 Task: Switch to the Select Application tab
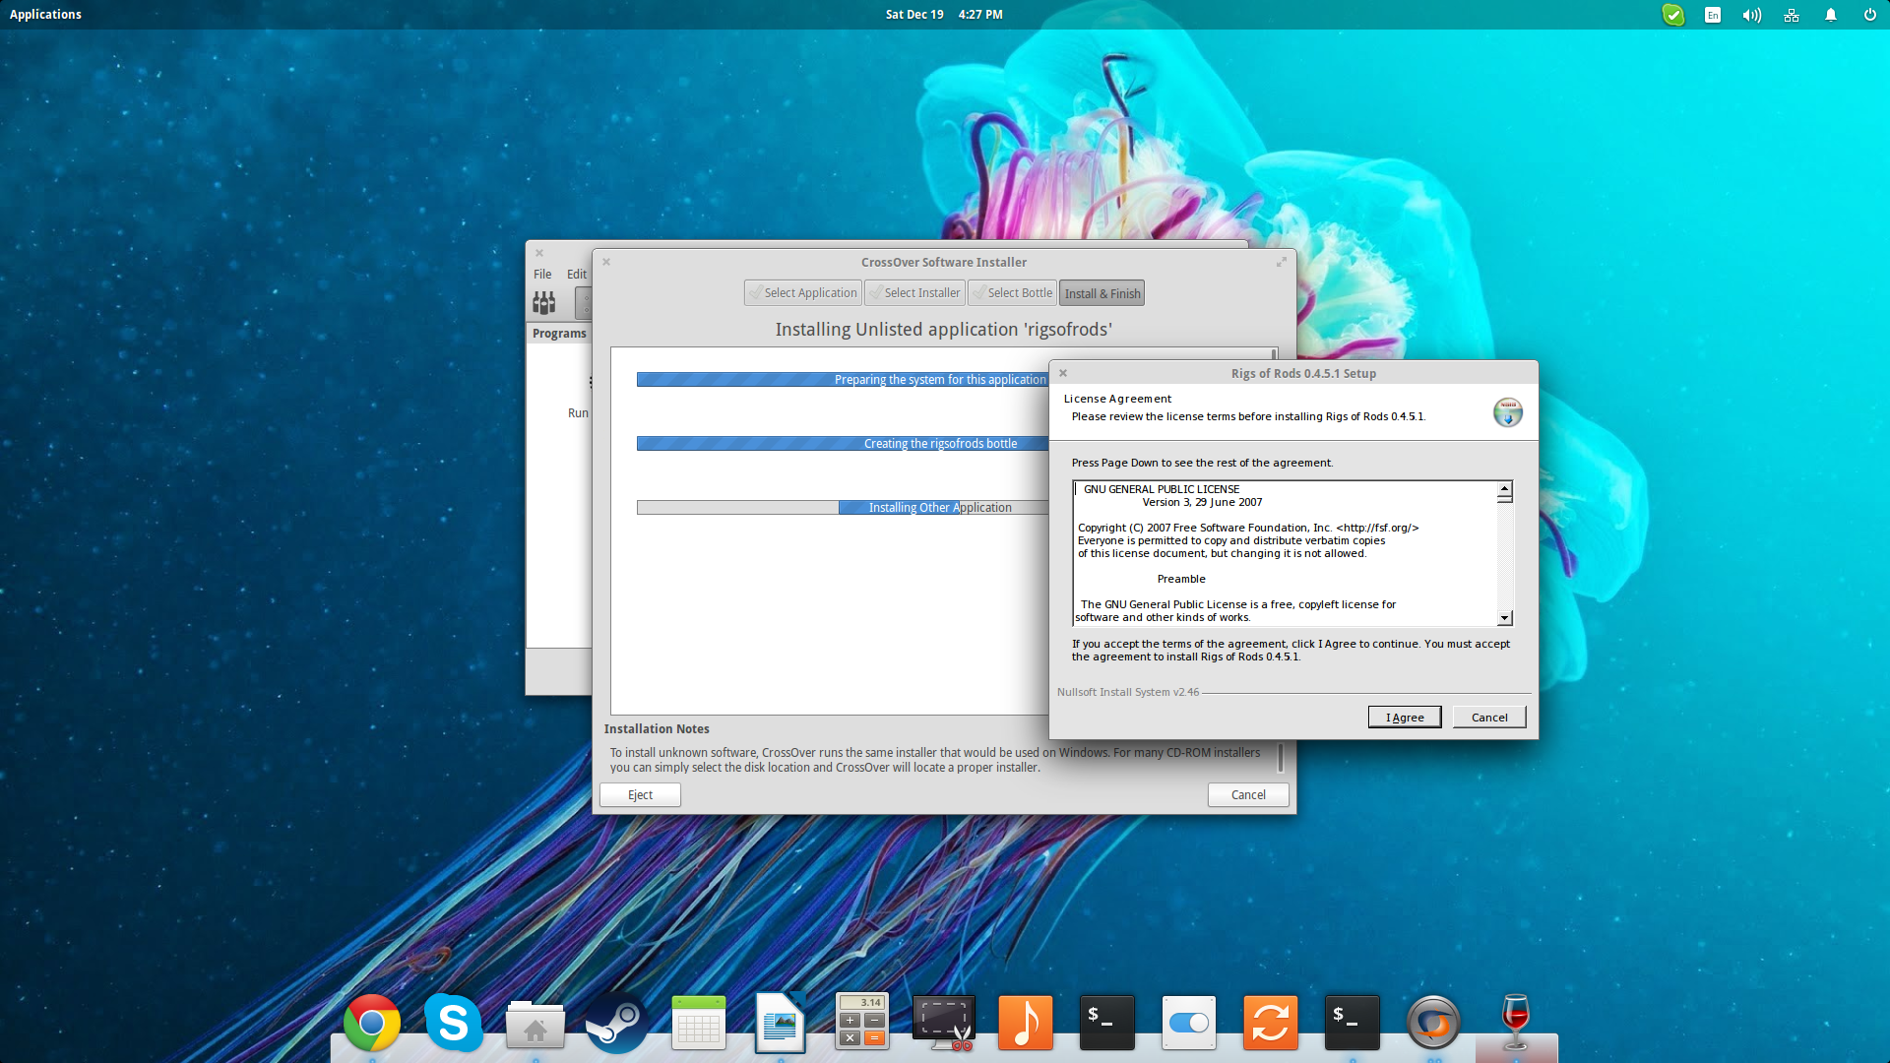tap(803, 293)
